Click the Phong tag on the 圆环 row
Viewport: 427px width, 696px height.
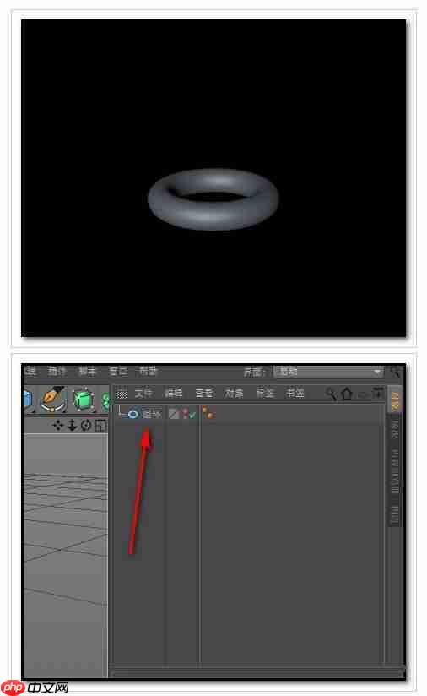click(208, 413)
